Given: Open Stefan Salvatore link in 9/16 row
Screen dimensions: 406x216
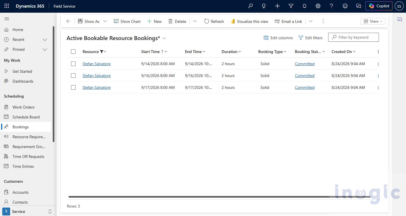Looking at the screenshot, I should (96, 76).
